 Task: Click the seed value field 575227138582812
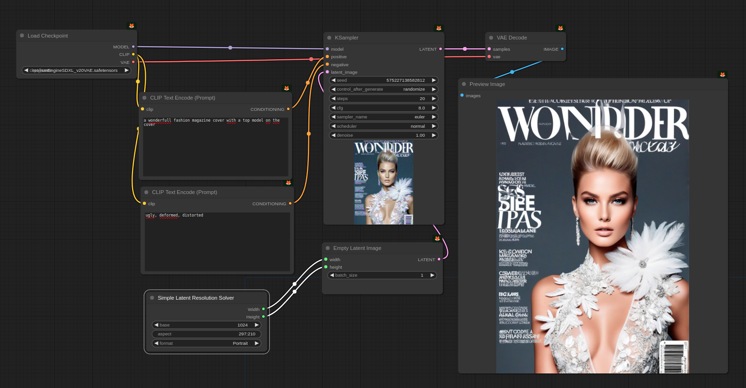384,80
